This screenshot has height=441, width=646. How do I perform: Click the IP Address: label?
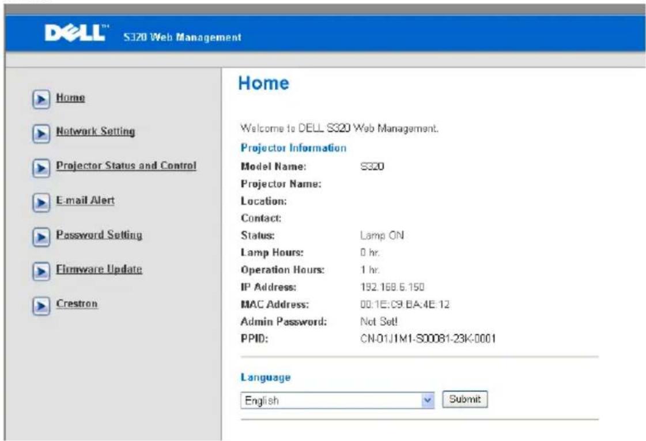pos(268,287)
